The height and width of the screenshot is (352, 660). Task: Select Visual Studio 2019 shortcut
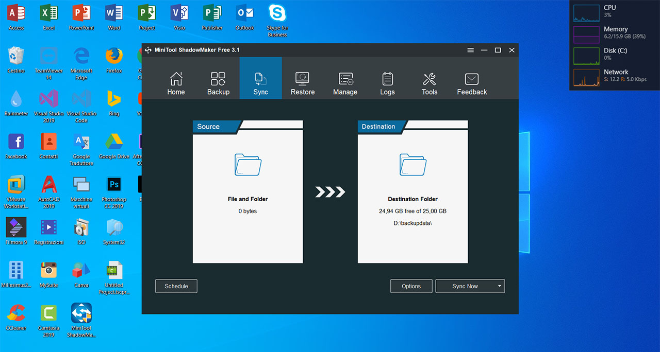[49, 106]
